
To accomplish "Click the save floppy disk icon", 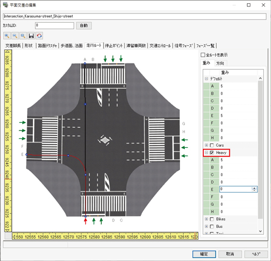I will coord(31,36).
